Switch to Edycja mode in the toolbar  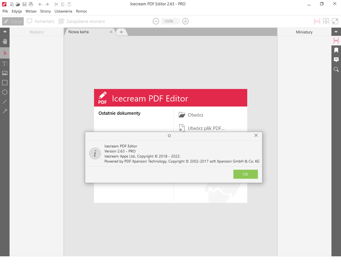pyautogui.click(x=13, y=21)
